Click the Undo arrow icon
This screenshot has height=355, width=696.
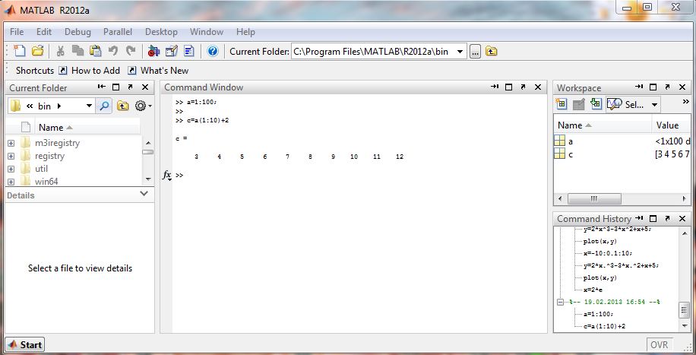click(x=113, y=51)
